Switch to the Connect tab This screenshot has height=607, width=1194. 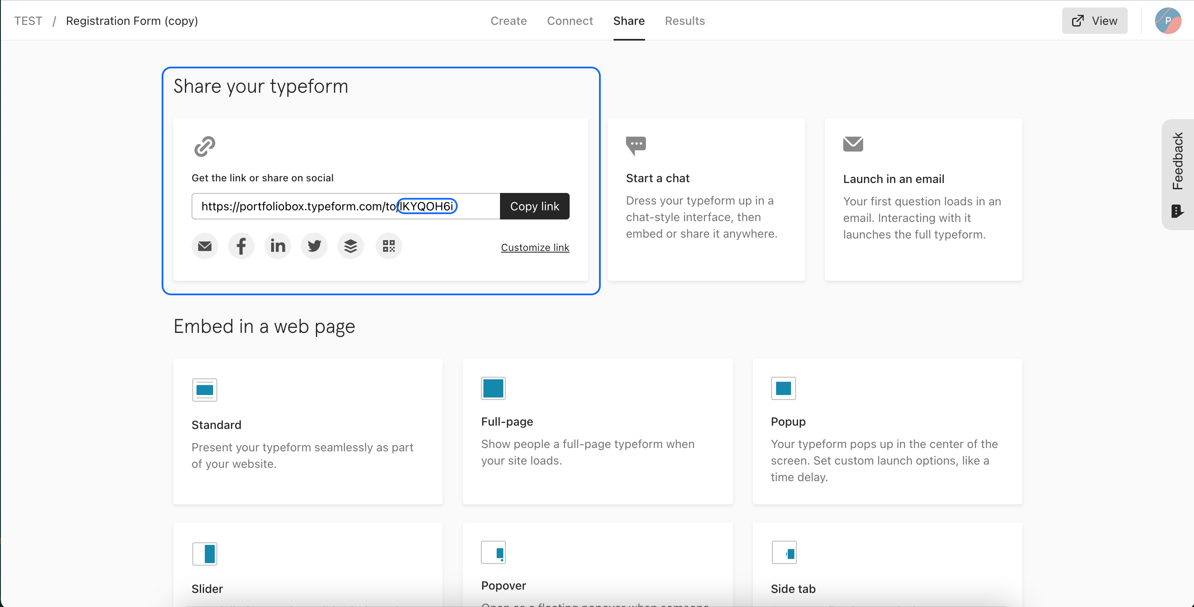tap(570, 21)
